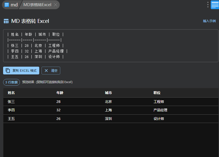
Task: Click the 姓名 column header
Action: tap(11, 93)
